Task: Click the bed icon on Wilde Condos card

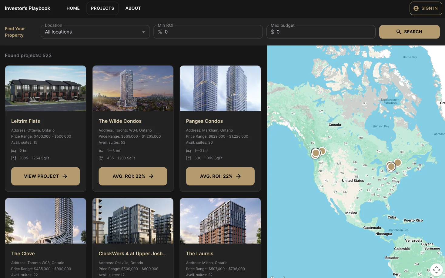Action: click(101, 151)
